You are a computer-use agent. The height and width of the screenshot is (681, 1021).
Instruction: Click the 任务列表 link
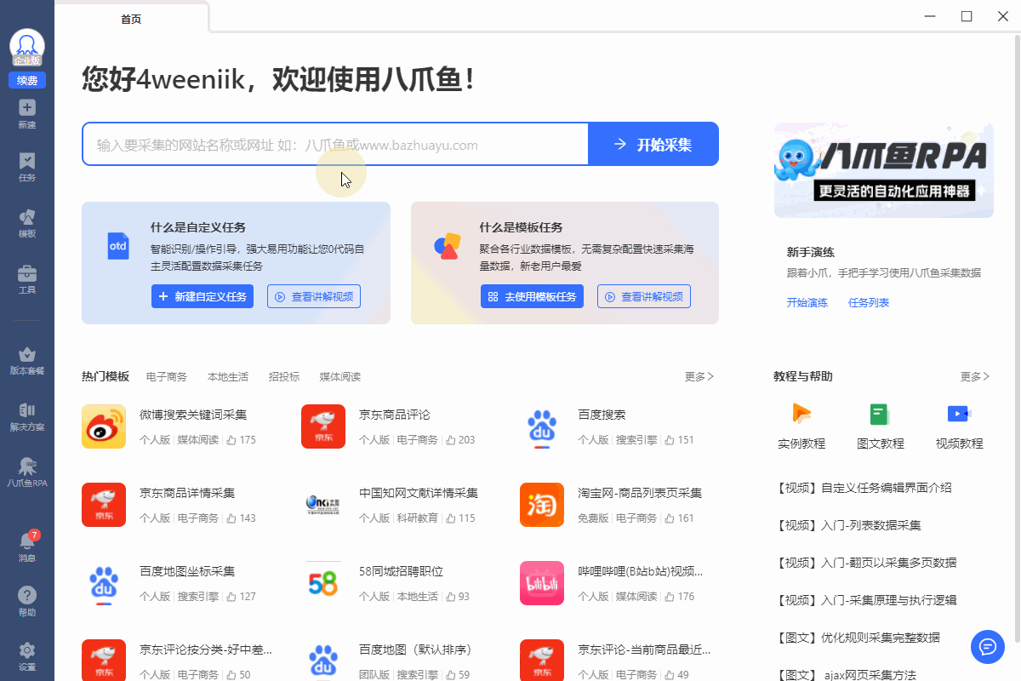[x=869, y=302]
